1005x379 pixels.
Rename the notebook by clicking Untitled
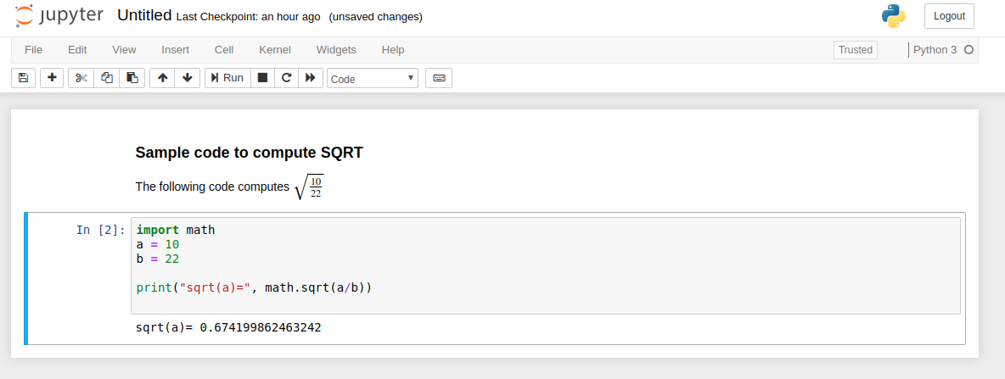tap(143, 16)
